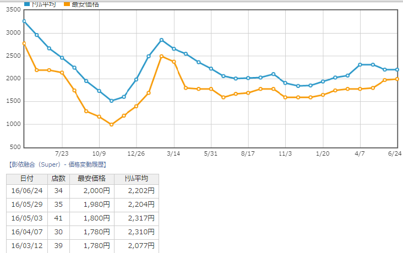Click the 日付 column header
Image resolution: width=403 pixels, height=253 pixels.
pyautogui.click(x=27, y=179)
